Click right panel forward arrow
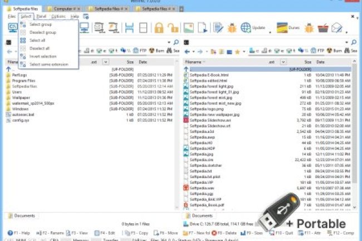Screen dimensions: 362x241 [200, 52]
